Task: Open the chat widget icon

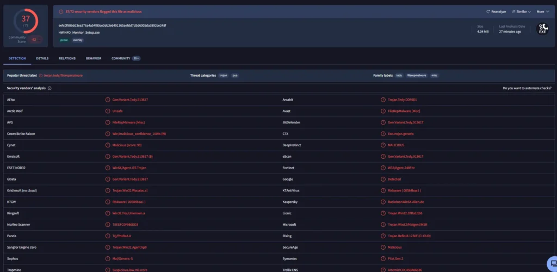Action: pos(549,263)
